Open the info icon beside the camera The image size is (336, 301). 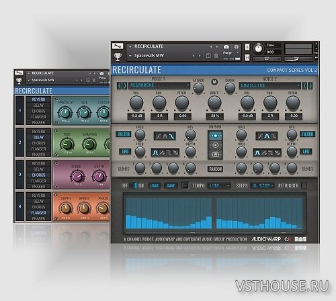[x=237, y=47]
